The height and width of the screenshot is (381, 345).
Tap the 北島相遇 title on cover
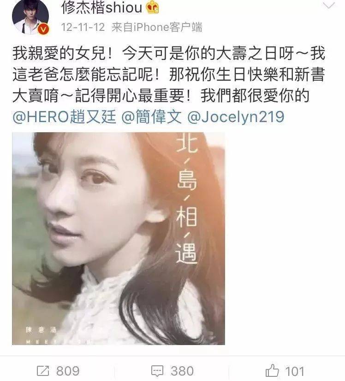click(186, 199)
